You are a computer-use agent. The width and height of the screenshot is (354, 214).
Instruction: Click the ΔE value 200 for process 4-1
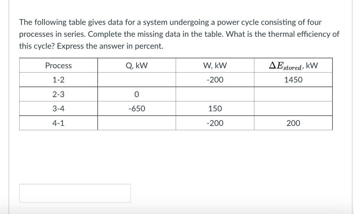(293, 123)
